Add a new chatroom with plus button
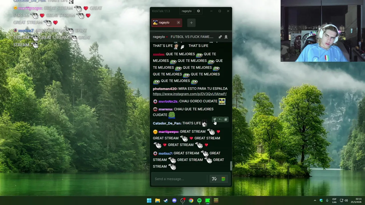Viewport: 365px width, 205px height. 191,23
